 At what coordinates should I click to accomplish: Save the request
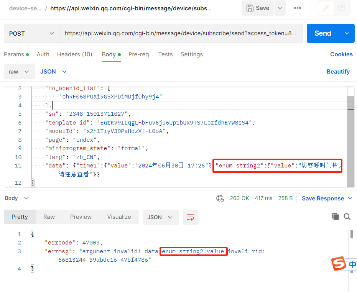pyautogui.click(x=258, y=8)
